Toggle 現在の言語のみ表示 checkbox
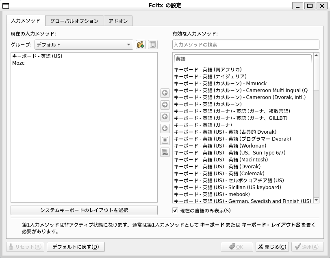This screenshot has width=330, height=258. (x=175, y=210)
